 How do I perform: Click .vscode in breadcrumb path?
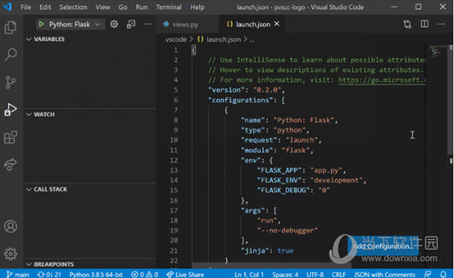click(x=176, y=39)
